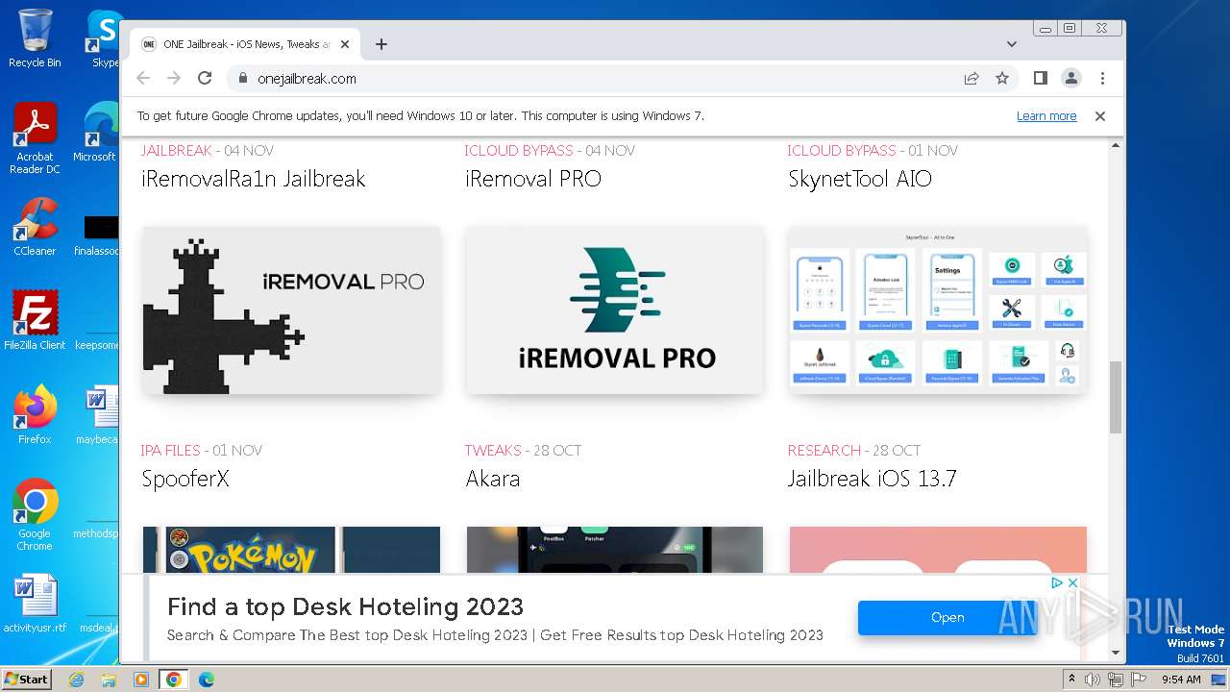Open a new tab with plus button
1230x692 pixels.
(381, 44)
